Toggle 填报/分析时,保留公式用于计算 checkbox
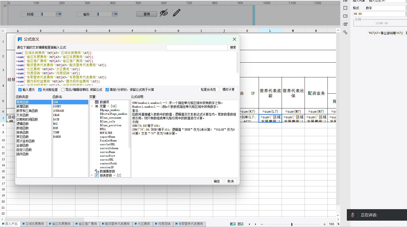407x227 pixels. coord(107,90)
